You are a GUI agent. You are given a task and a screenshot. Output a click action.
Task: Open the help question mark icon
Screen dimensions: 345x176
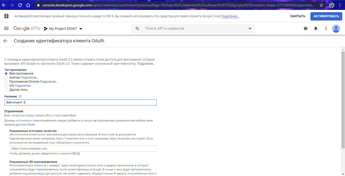click(x=306, y=29)
